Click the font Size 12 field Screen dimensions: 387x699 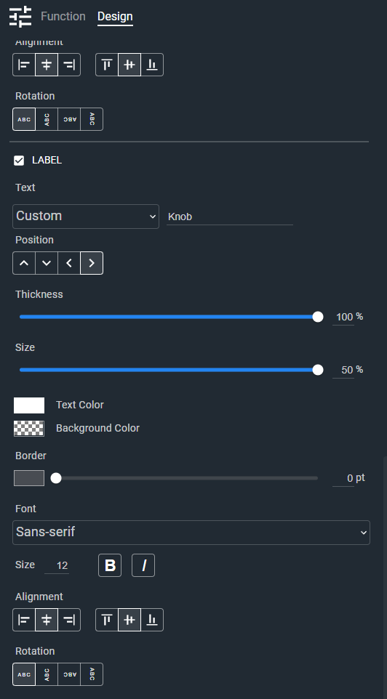point(57,566)
